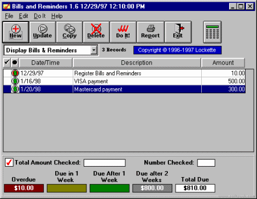Screen dimensions: 257x199
Task: Open the Help menu
Action: [x=57, y=16]
